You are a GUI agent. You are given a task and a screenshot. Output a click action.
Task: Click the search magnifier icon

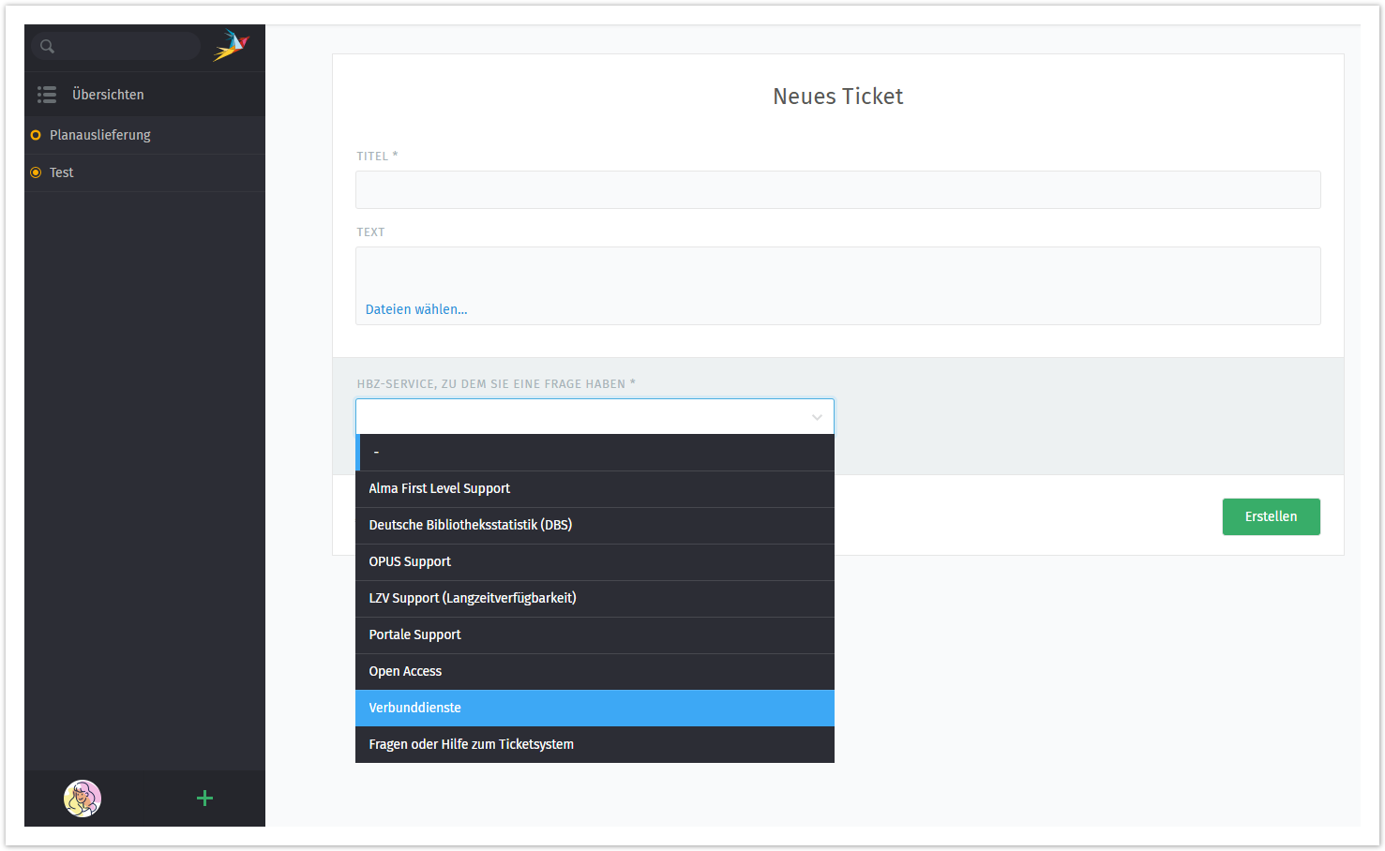pos(47,46)
